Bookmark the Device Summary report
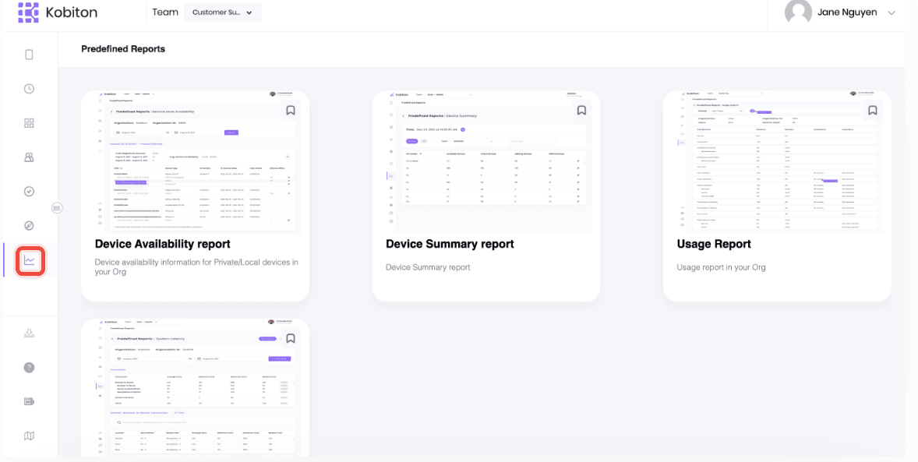918x462 pixels. click(581, 110)
